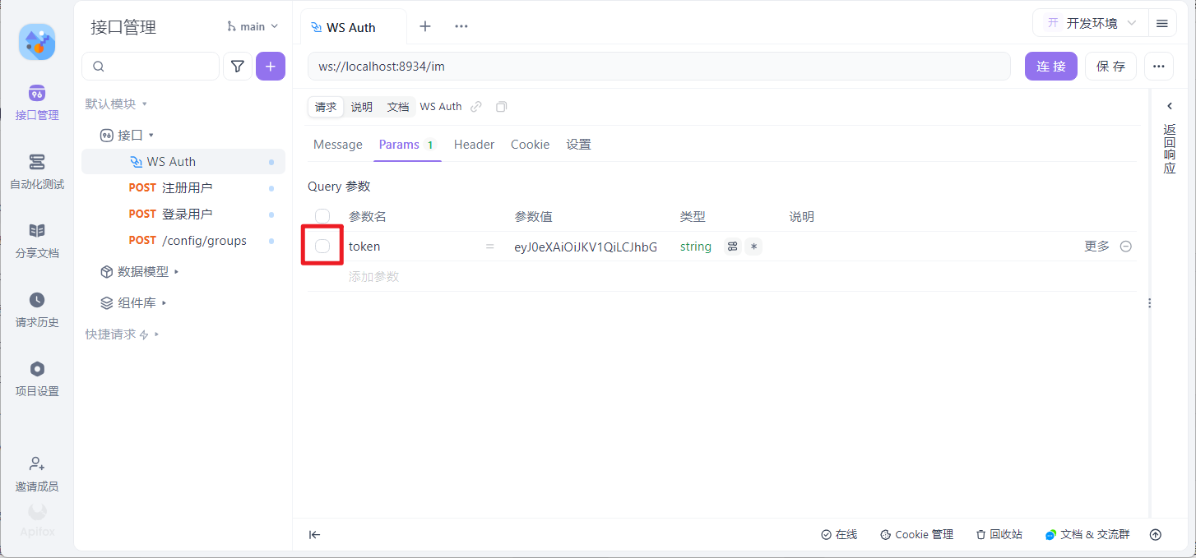Click the 保存 button
This screenshot has width=1196, height=558.
point(1111,67)
